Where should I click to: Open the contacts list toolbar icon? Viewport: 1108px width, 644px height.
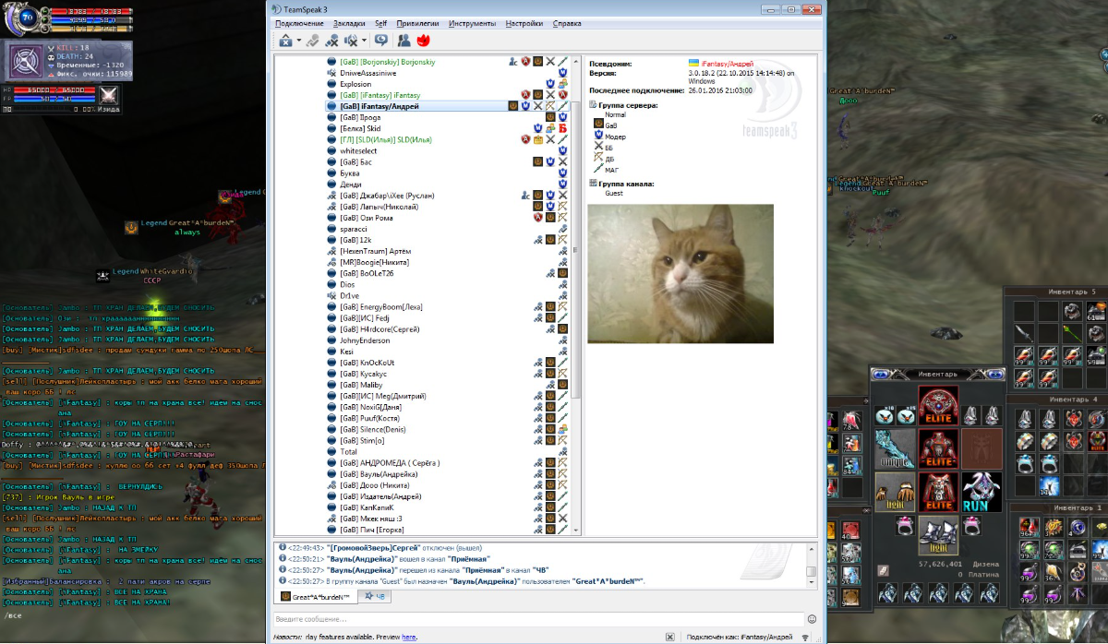coord(403,41)
